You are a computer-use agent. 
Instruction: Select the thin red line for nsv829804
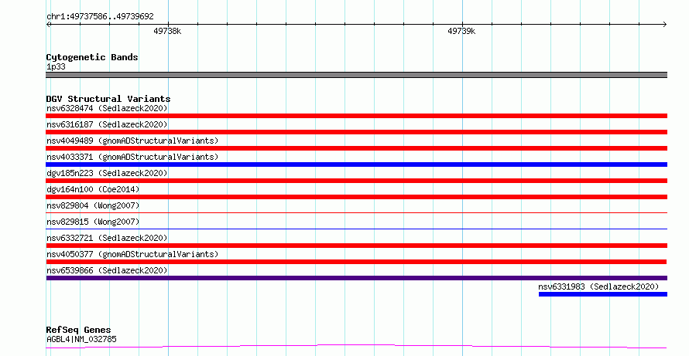pyautogui.click(x=356, y=212)
